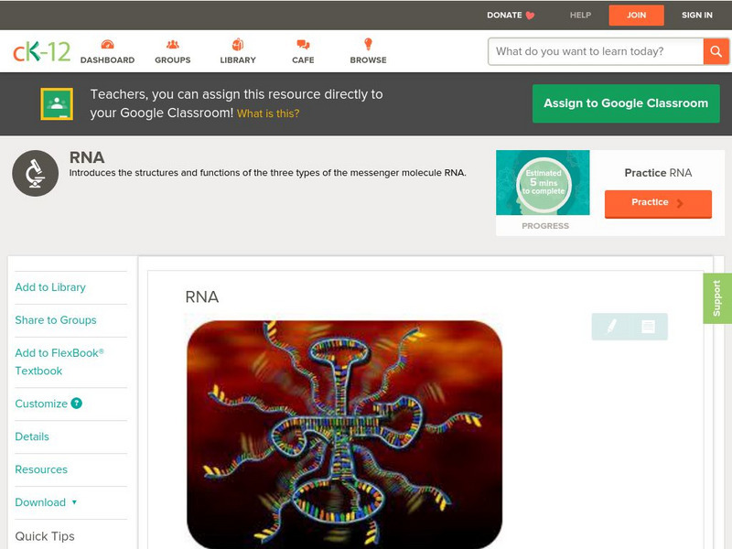Expand the Download dropdown arrow
This screenshot has width=732, height=549.
point(74,502)
